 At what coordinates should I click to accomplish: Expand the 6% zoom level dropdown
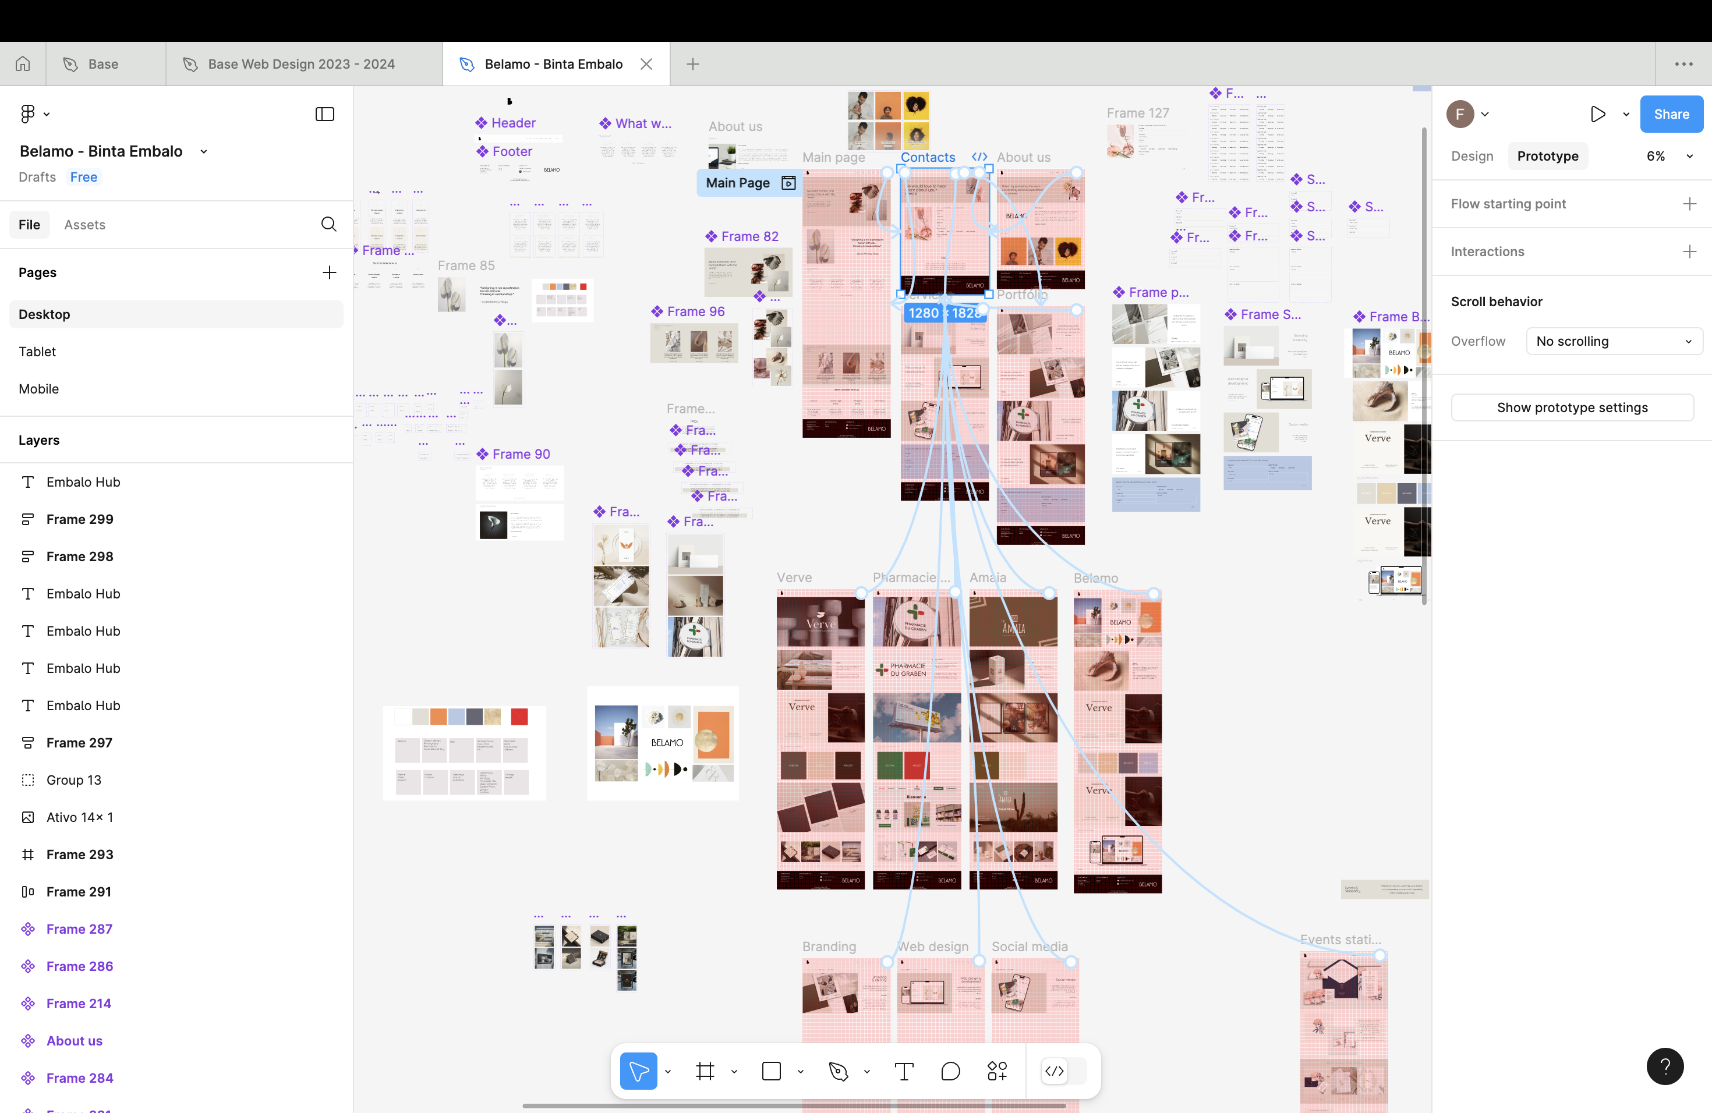tap(1689, 156)
